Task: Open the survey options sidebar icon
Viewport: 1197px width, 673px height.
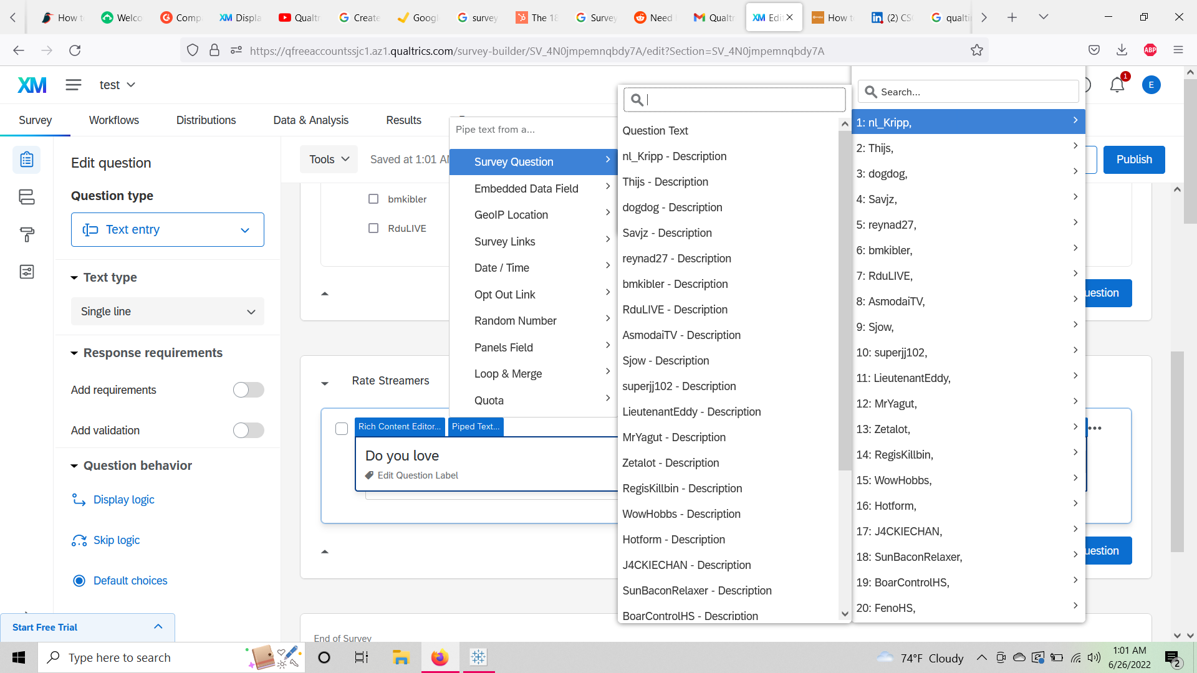Action: (27, 272)
